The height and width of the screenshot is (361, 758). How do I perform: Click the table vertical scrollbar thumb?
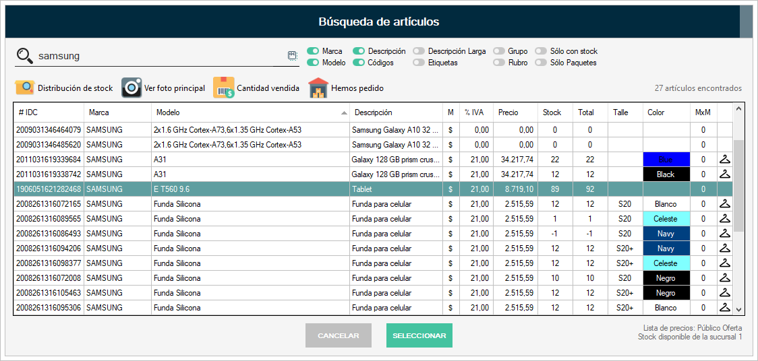point(738,186)
